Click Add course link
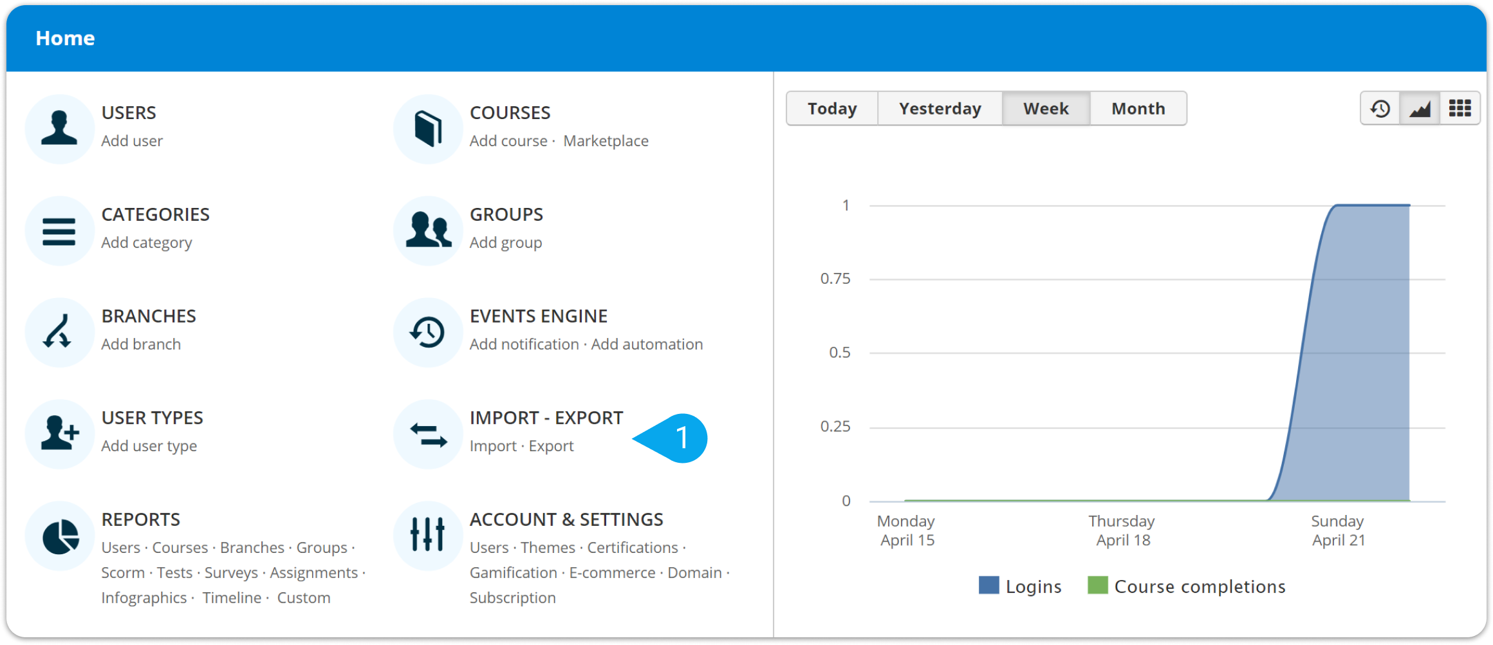This screenshot has height=645, width=1493. tap(508, 141)
